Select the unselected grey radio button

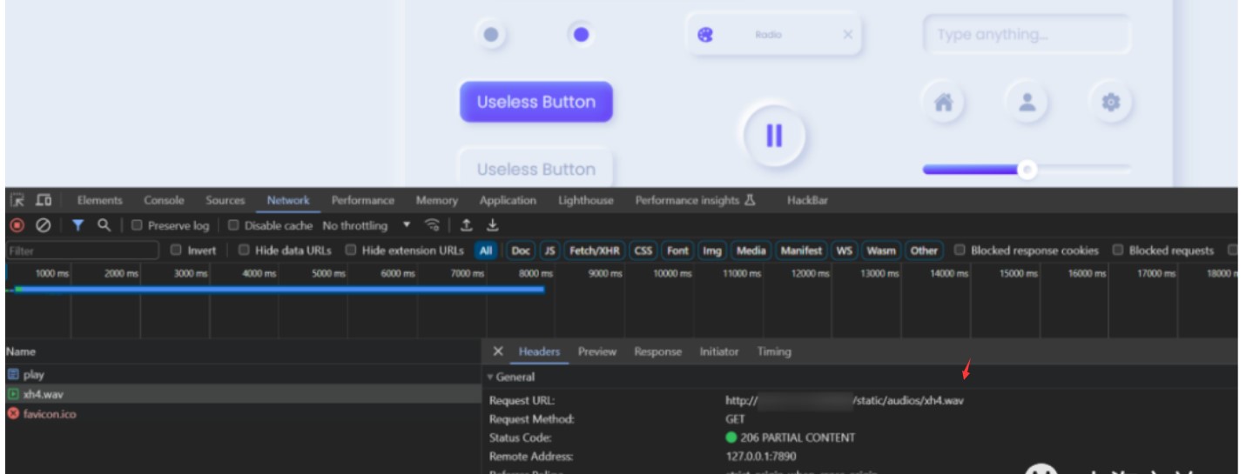pyautogui.click(x=491, y=35)
